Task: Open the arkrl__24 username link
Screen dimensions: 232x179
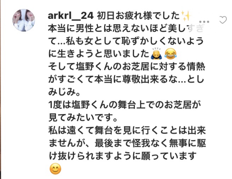Action: pyautogui.click(x=71, y=16)
